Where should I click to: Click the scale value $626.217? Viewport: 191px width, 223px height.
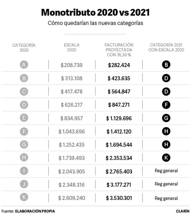point(71,105)
